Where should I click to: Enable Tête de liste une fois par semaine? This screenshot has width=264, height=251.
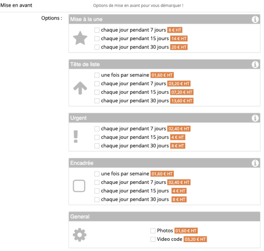point(97,75)
